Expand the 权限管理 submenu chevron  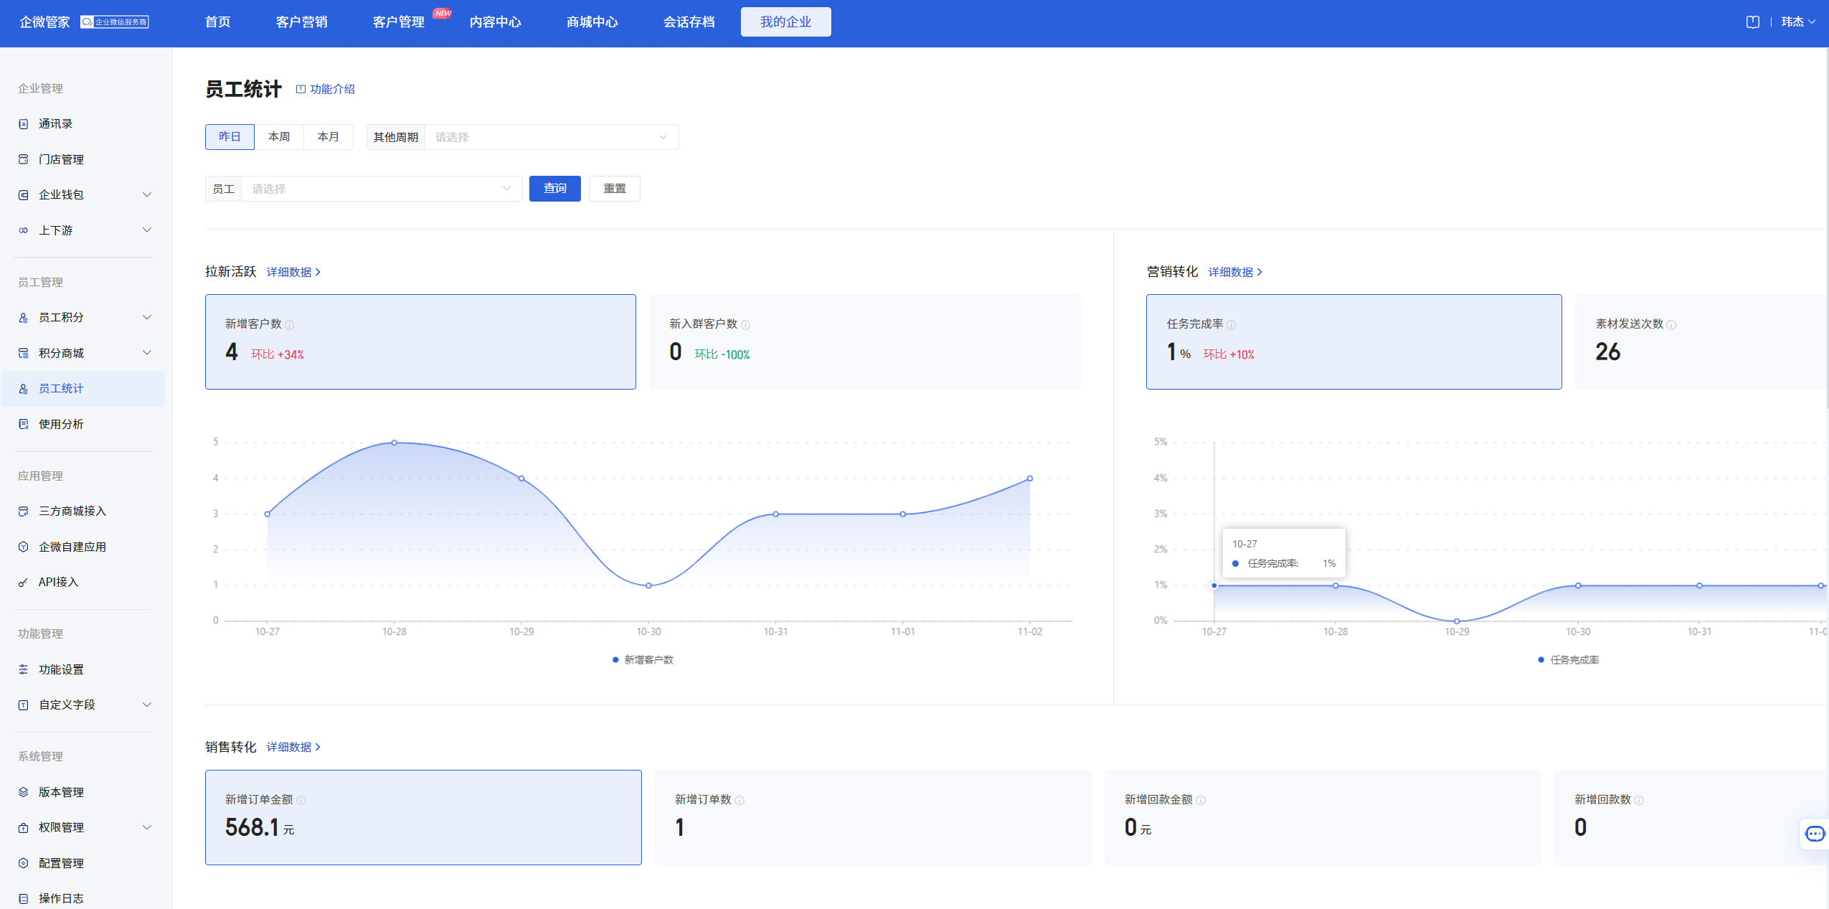point(147,828)
